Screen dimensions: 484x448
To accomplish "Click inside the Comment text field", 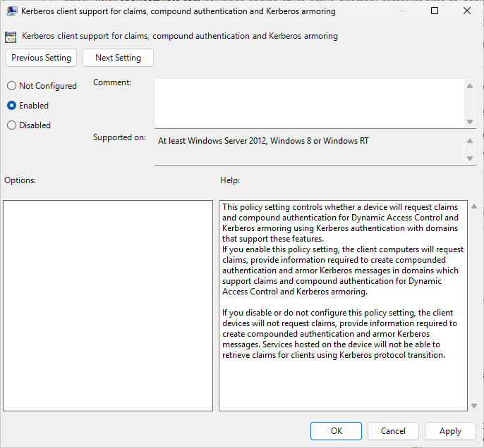I will [x=309, y=104].
